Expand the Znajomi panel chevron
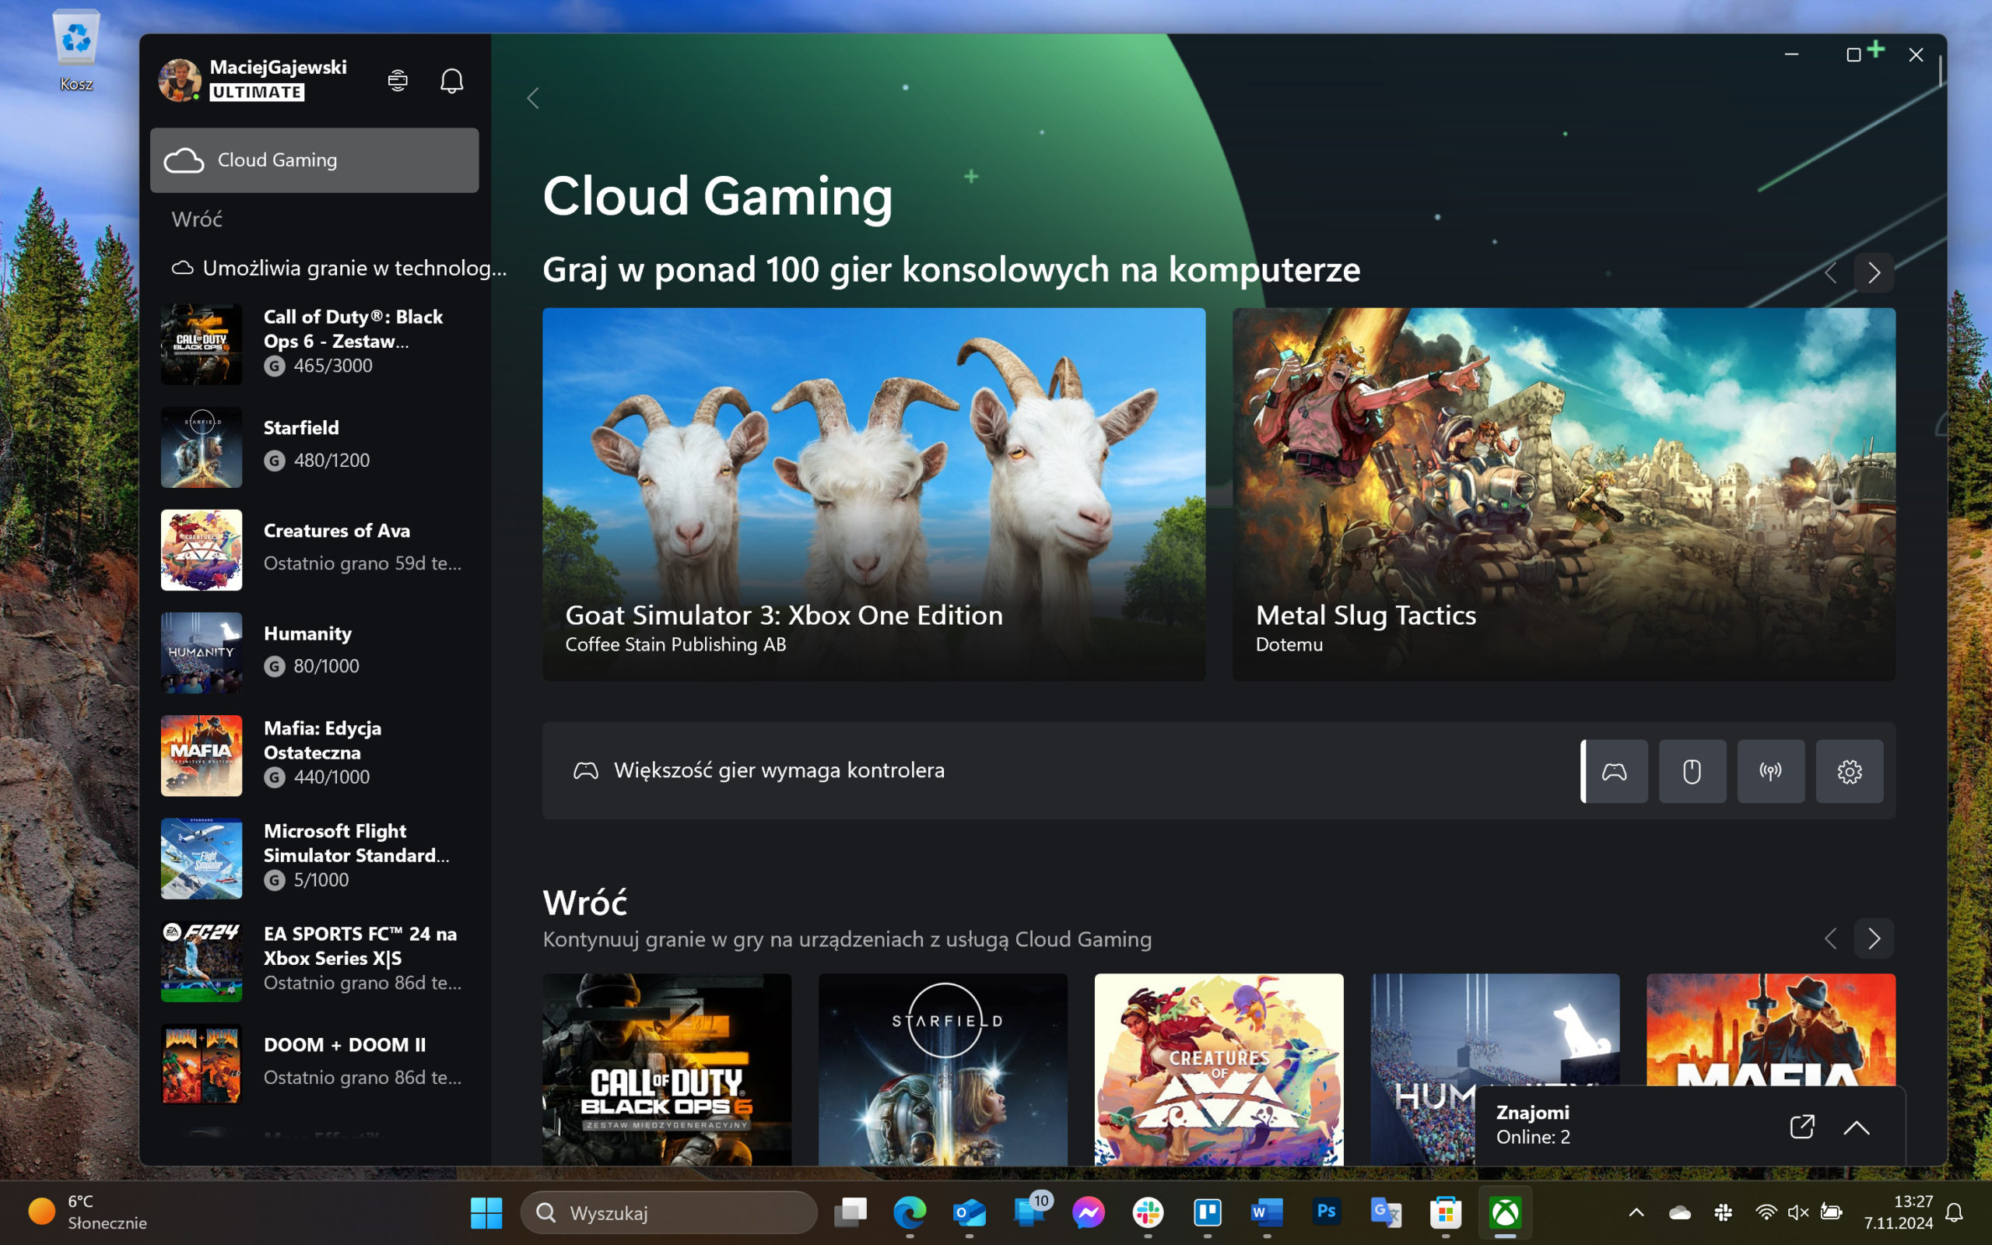Viewport: 1992px width, 1245px height. click(x=1856, y=1128)
